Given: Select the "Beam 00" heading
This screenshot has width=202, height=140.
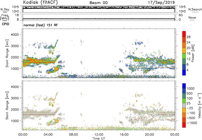Looking at the screenshot, I should [98, 3].
